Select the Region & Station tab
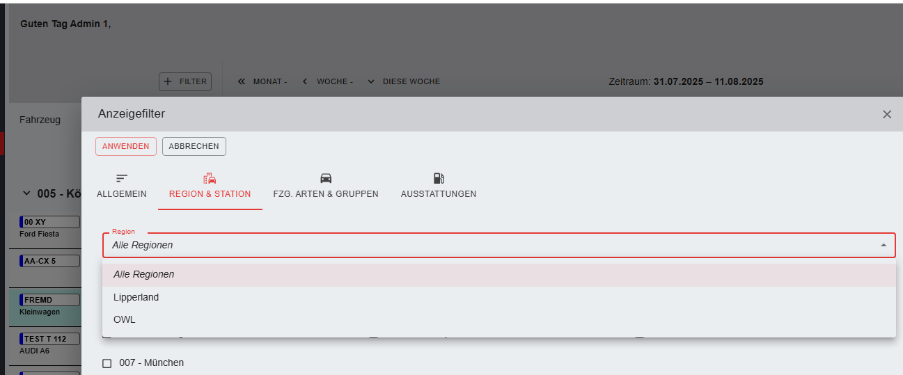 pyautogui.click(x=210, y=186)
